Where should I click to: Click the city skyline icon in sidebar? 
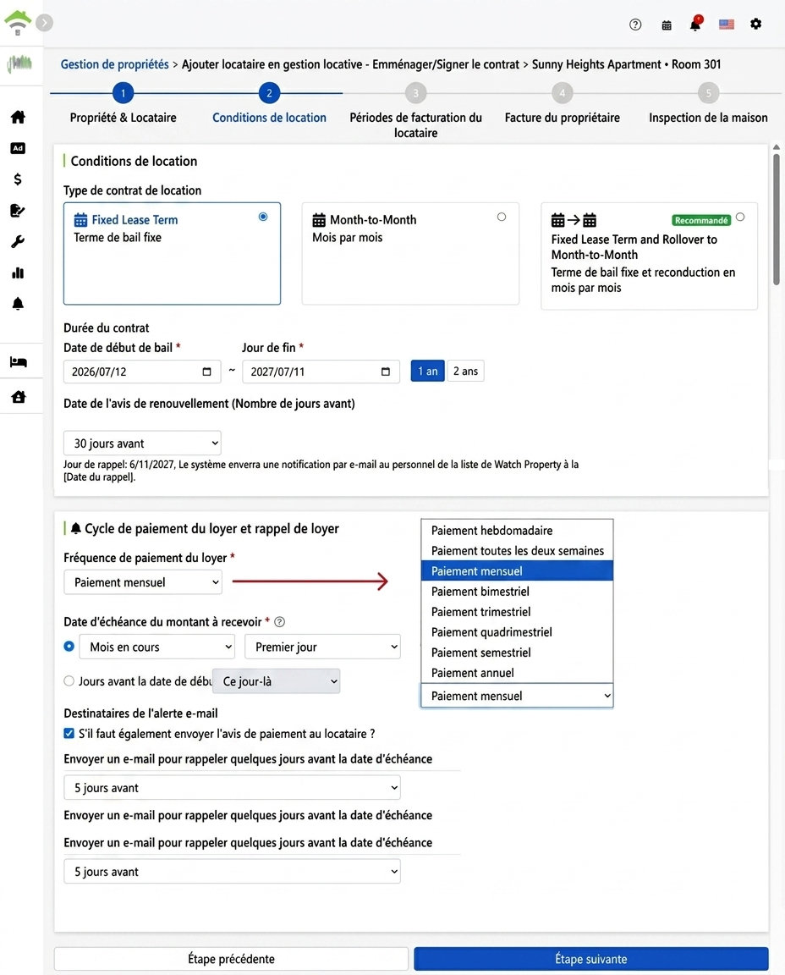point(20,63)
